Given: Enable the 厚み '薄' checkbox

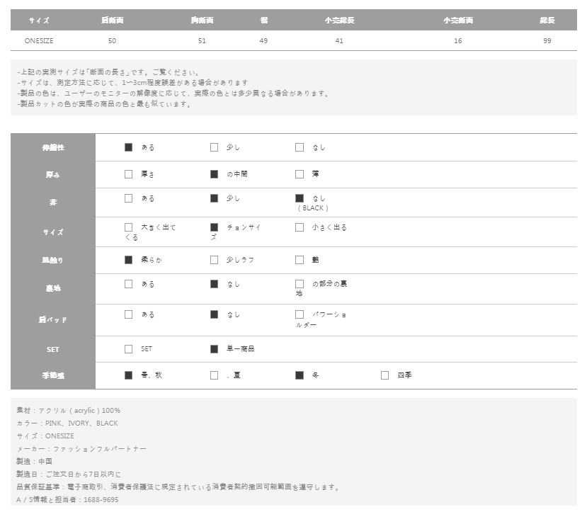Looking at the screenshot, I should click(300, 173).
